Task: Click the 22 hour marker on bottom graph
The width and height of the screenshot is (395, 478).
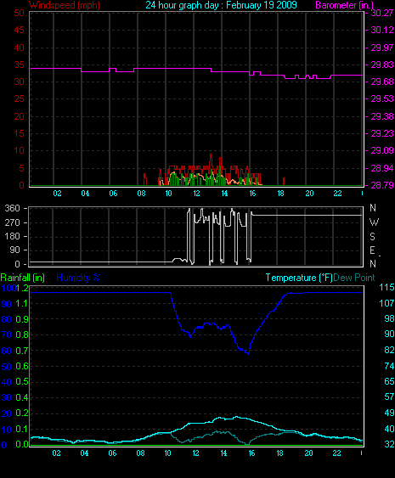Action: [336, 453]
